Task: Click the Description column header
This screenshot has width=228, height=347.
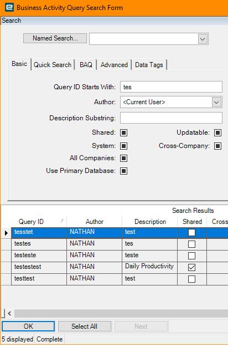Action: coord(150,222)
